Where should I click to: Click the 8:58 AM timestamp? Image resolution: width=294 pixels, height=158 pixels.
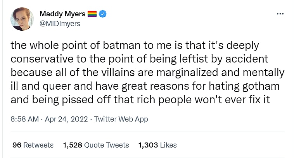pos(24,119)
